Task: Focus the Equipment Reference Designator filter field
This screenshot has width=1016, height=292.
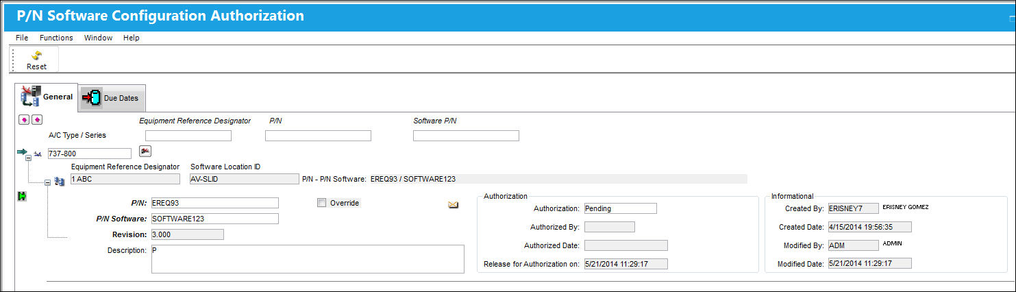Action: [188, 136]
